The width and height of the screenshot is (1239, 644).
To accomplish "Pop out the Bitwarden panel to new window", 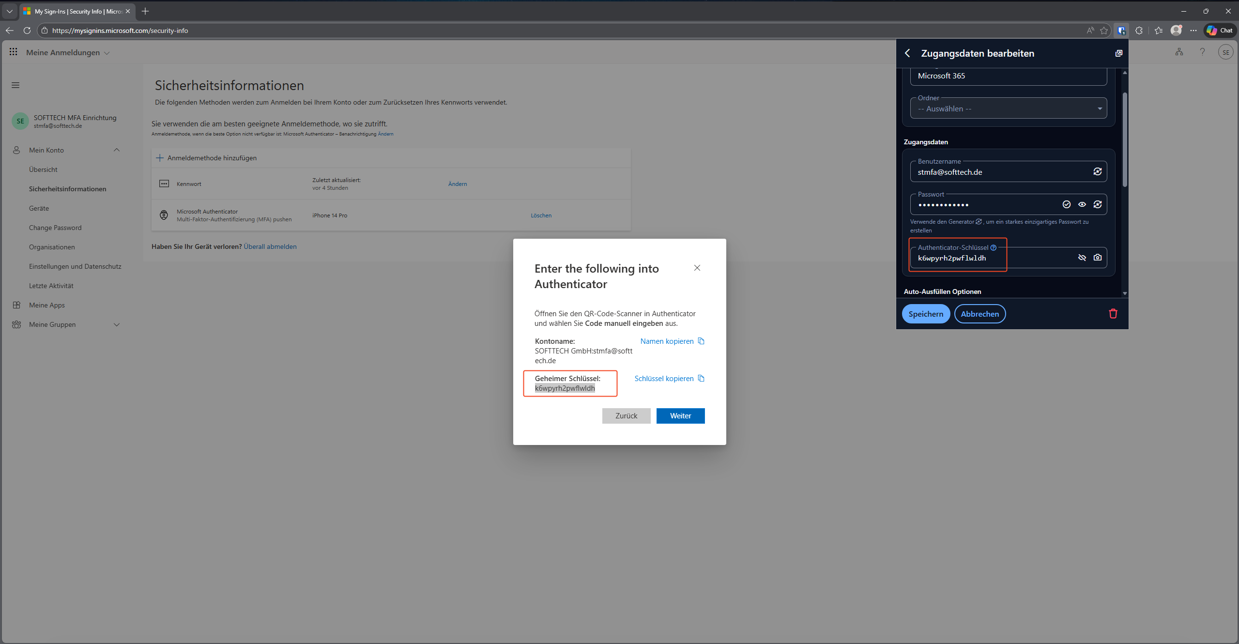I will 1118,53.
